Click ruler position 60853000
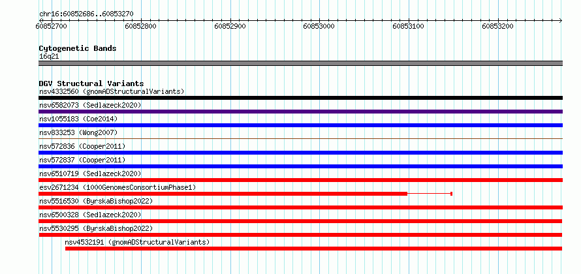581x274 pixels. [319, 26]
